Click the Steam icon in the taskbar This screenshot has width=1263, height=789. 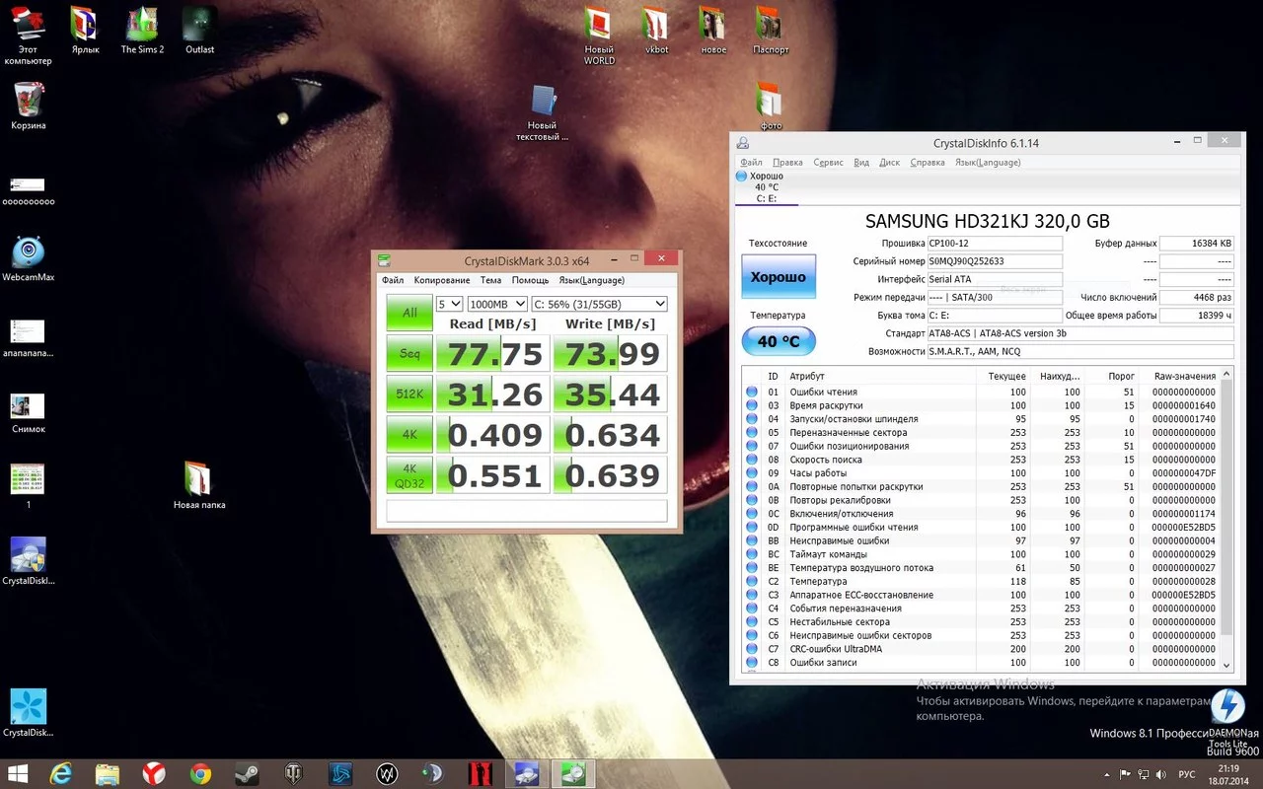click(x=246, y=773)
